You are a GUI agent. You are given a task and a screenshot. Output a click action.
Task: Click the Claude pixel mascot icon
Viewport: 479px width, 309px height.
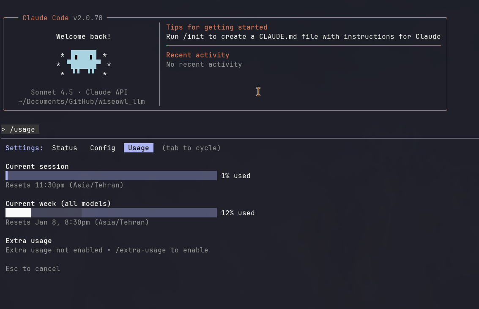[83, 61]
